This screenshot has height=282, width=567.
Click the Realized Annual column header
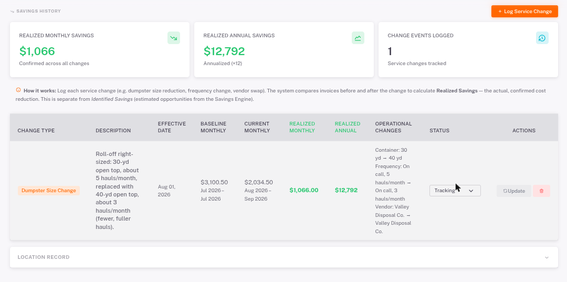click(348, 127)
